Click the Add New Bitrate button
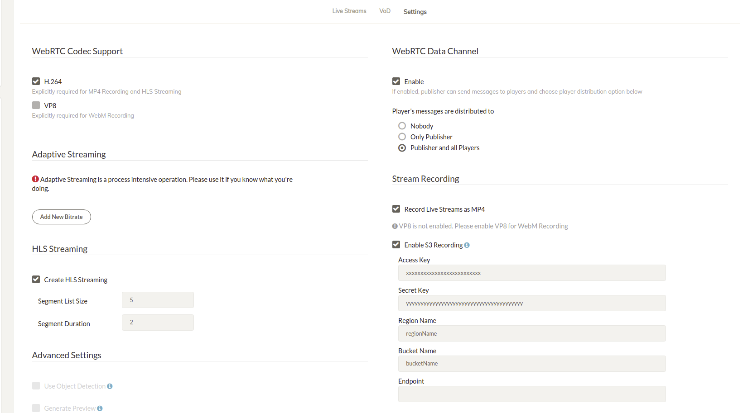Screen dimensions: 743x413 [62, 217]
